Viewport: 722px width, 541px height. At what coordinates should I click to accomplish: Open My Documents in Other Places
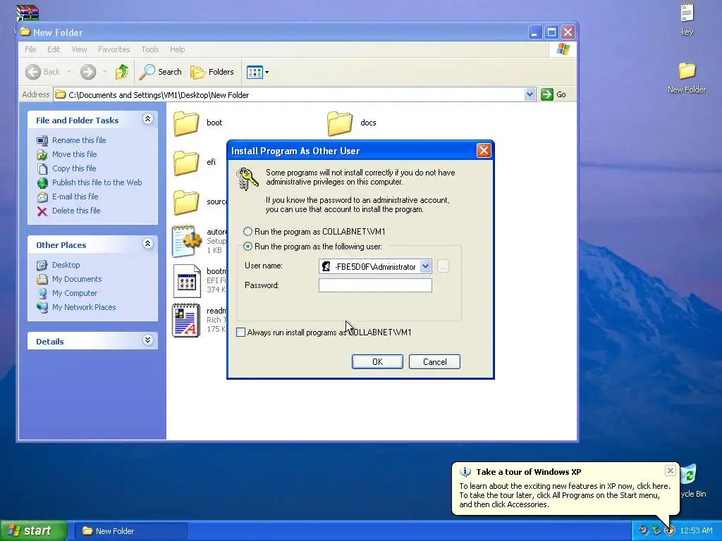pyautogui.click(x=77, y=279)
